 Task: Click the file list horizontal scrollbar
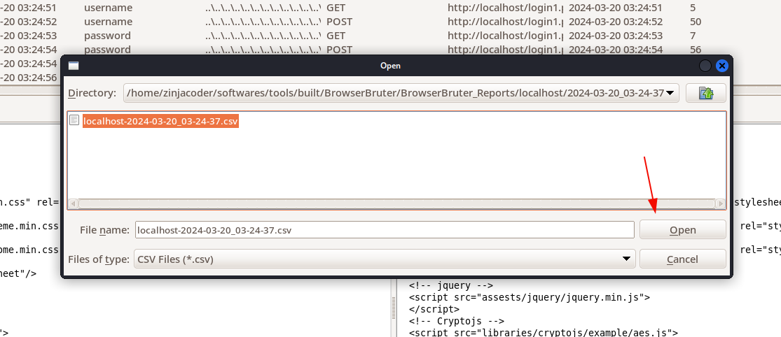click(396, 203)
